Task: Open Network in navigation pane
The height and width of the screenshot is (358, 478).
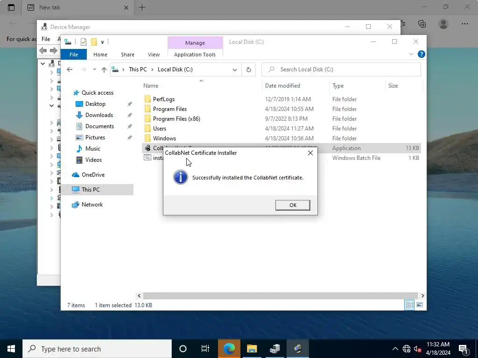Action: tap(92, 205)
